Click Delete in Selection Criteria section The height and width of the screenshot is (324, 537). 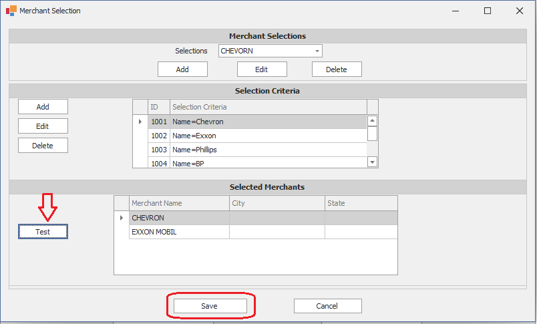(x=43, y=146)
